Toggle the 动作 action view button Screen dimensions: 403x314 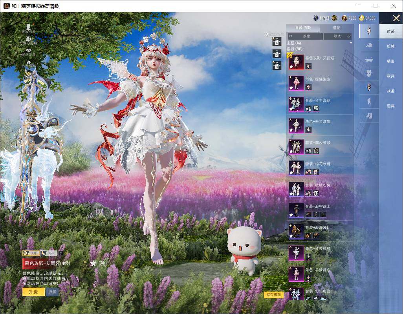click(x=48, y=253)
